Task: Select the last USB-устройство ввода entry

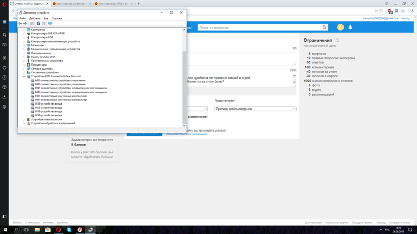Action: point(48,115)
